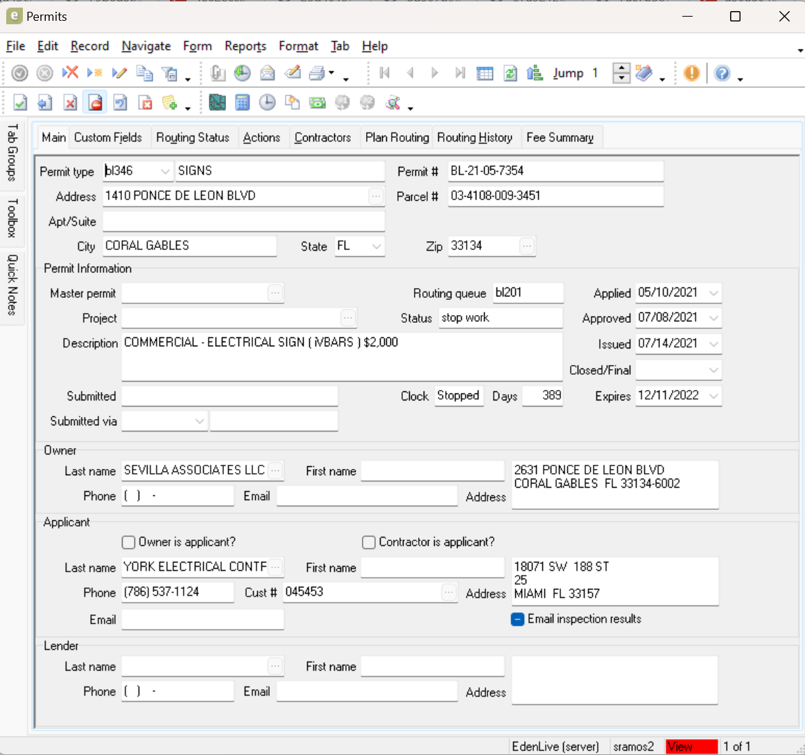Check the 'Contractor is applicant?' checkbox
The height and width of the screenshot is (755, 805).
pyautogui.click(x=369, y=542)
